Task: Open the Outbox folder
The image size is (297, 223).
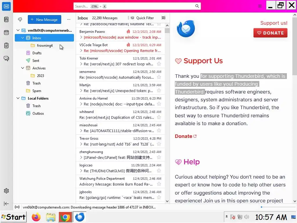Action: tap(44, 114)
